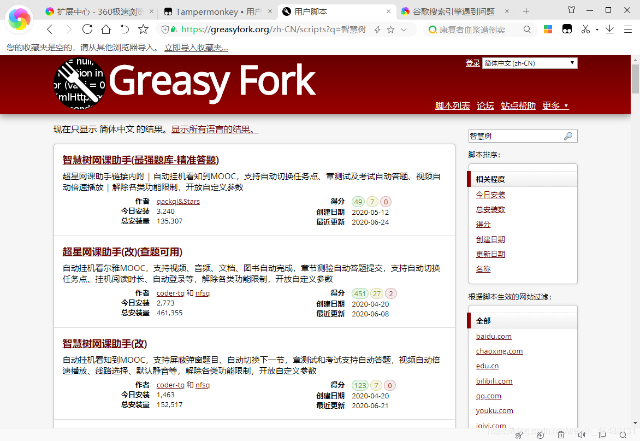640x441 pixels.
Task: Click the scissors screenshot tool icon
Action: [x=586, y=29]
